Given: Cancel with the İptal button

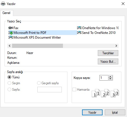Looking at the screenshot, I should pos(115,113).
